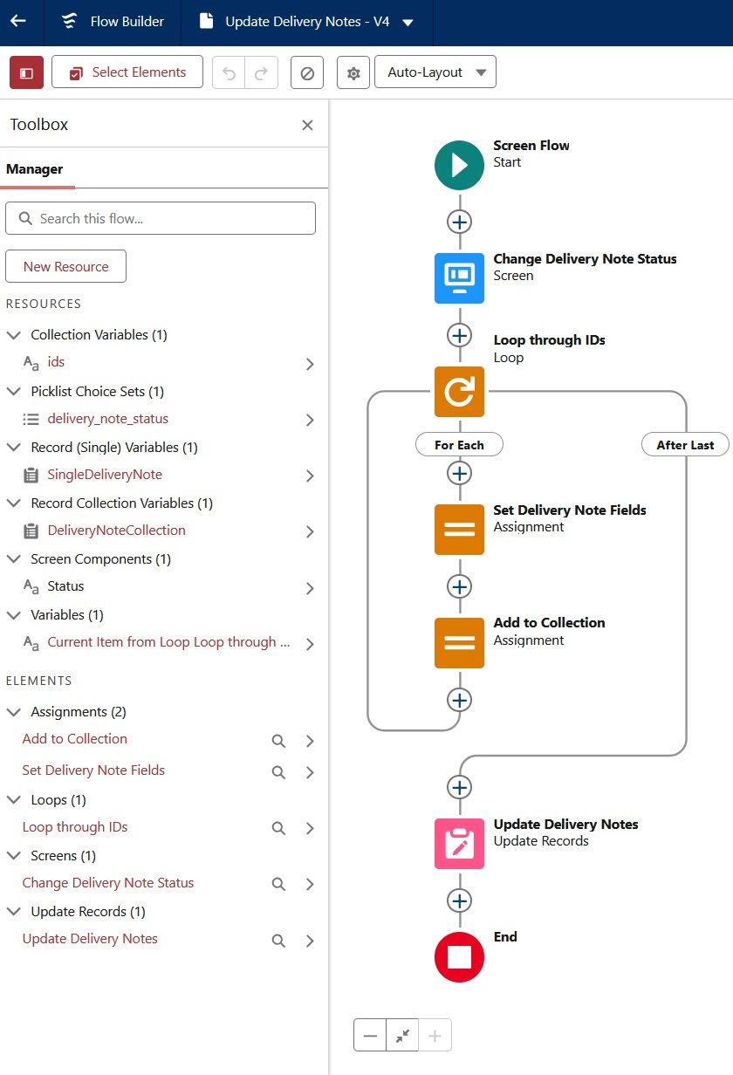Click the For Each path label

pyautogui.click(x=459, y=445)
